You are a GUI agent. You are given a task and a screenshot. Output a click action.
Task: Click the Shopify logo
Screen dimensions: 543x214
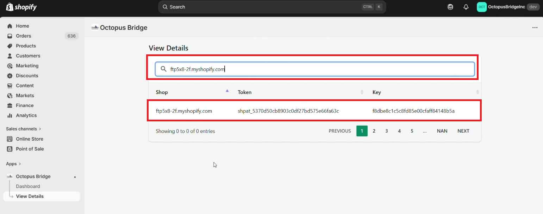[x=21, y=7]
